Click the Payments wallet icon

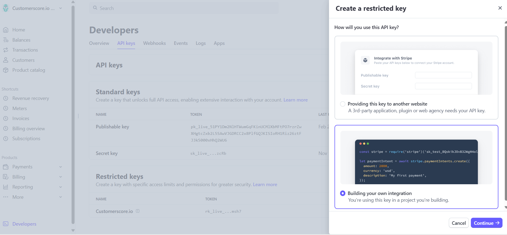(x=6, y=167)
